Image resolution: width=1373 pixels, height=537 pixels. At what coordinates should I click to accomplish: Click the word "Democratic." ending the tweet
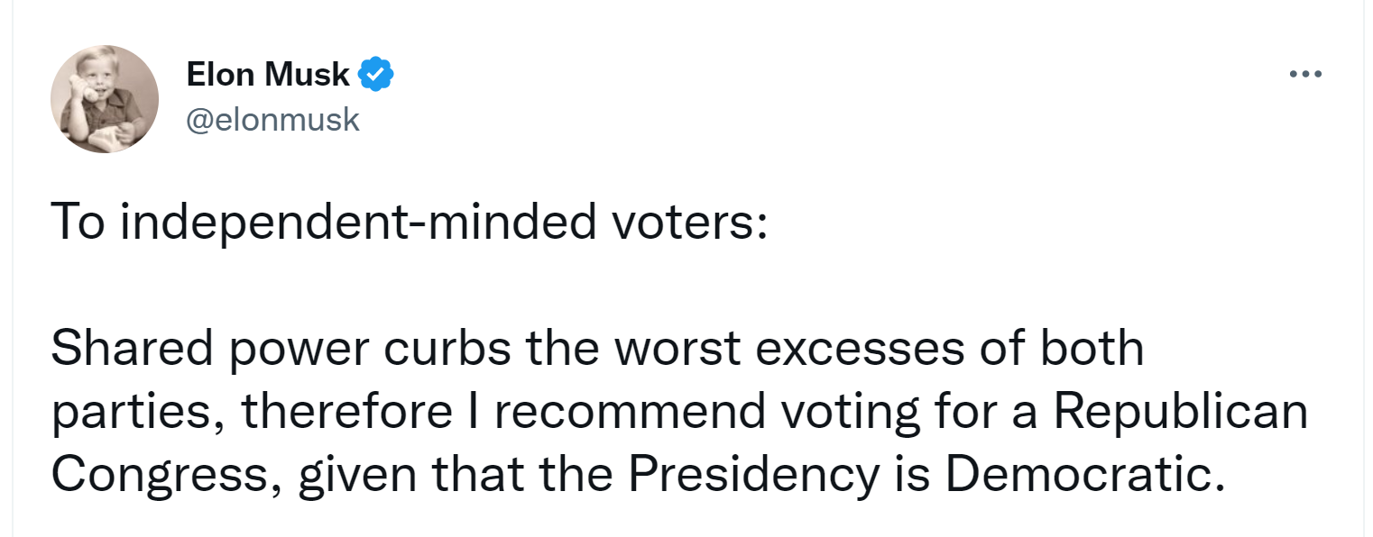click(x=1083, y=475)
